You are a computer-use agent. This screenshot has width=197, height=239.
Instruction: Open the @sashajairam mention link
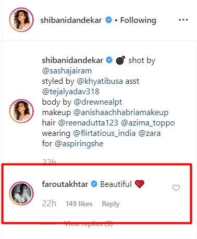coord(67,71)
